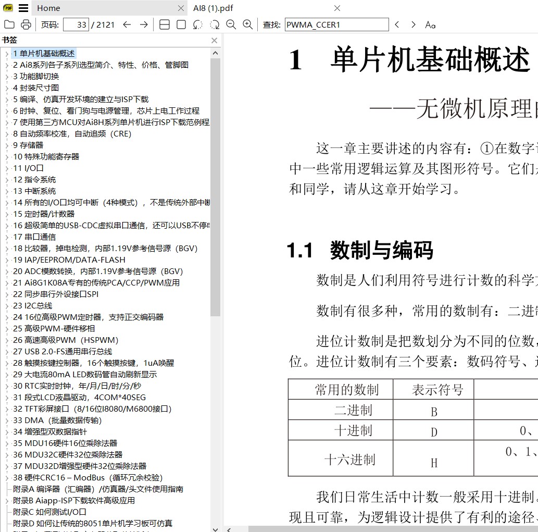
Task: Expand bookmark 13 中断系统
Action: (x=7, y=192)
